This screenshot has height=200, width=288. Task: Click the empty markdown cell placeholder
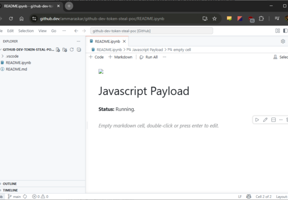coord(159,126)
